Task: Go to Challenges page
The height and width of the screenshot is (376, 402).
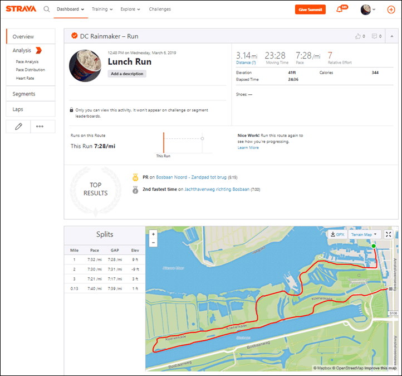Action: click(x=160, y=9)
